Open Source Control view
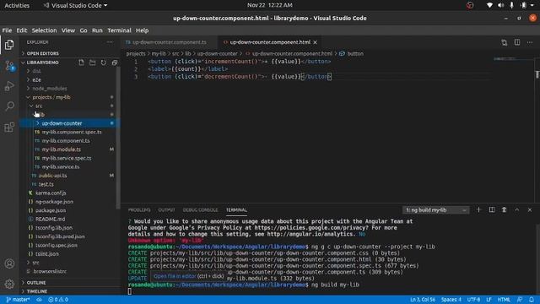Viewport: 540px width, 304px height. point(9,66)
